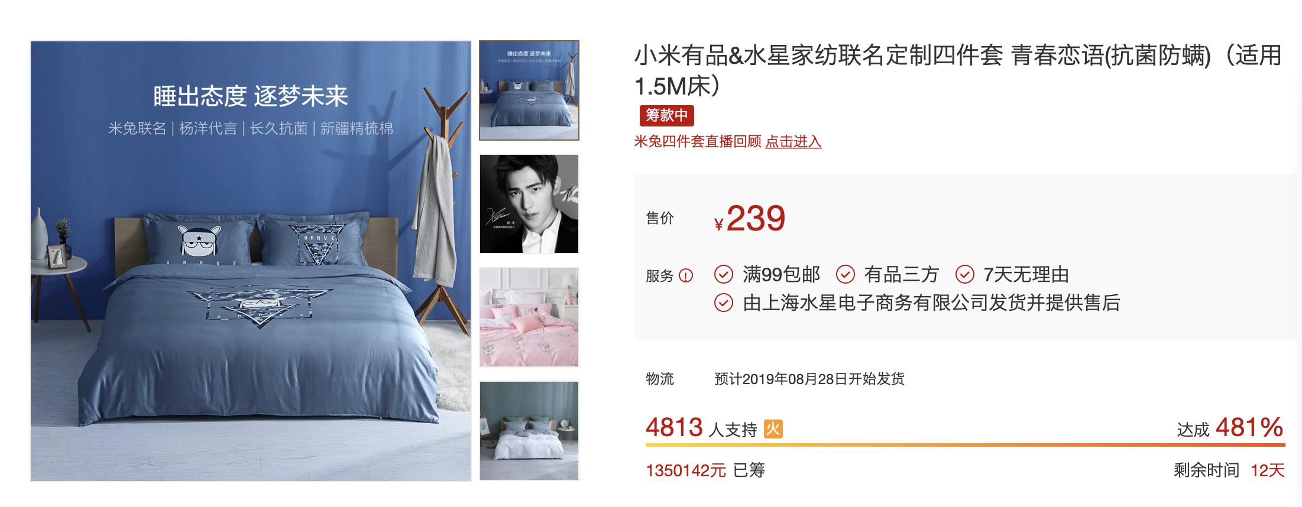Click the 筹款中 red status badge
The image size is (1302, 507).
[666, 115]
